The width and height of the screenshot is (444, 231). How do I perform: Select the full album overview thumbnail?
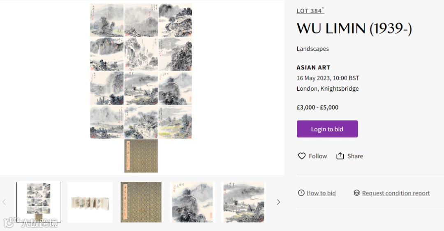[39, 202]
